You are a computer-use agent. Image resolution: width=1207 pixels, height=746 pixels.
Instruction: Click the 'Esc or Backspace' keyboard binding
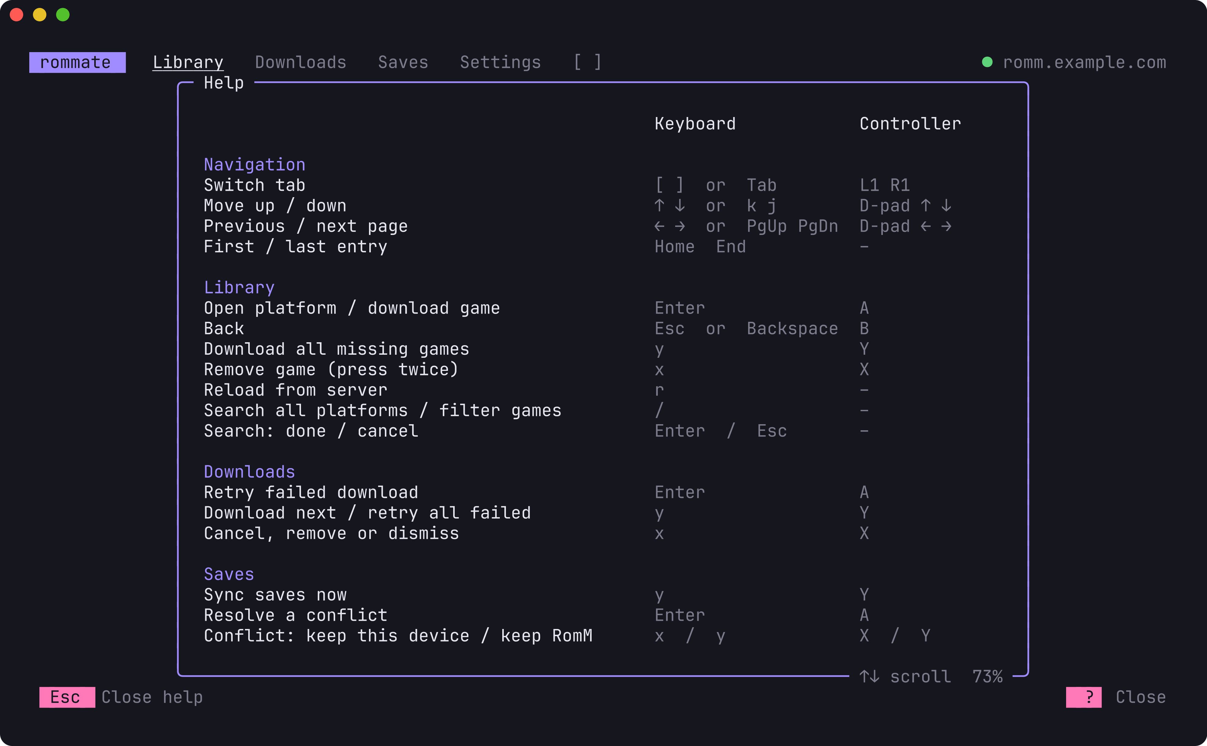[747, 329]
